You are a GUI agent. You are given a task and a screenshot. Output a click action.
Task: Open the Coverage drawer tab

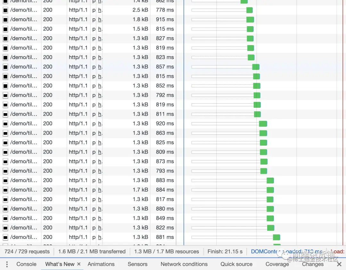click(x=277, y=264)
